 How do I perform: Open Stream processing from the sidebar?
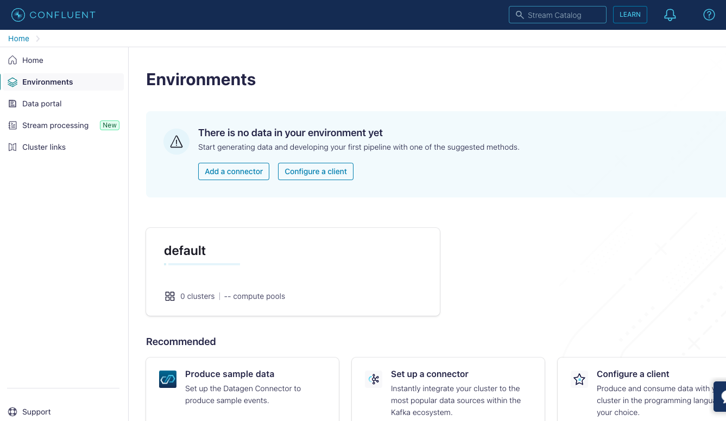(55, 125)
